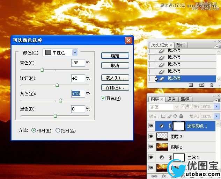Create a new snapshot with camera icon
Viewport: 221px width, 179px height.
pyautogui.click(x=202, y=85)
